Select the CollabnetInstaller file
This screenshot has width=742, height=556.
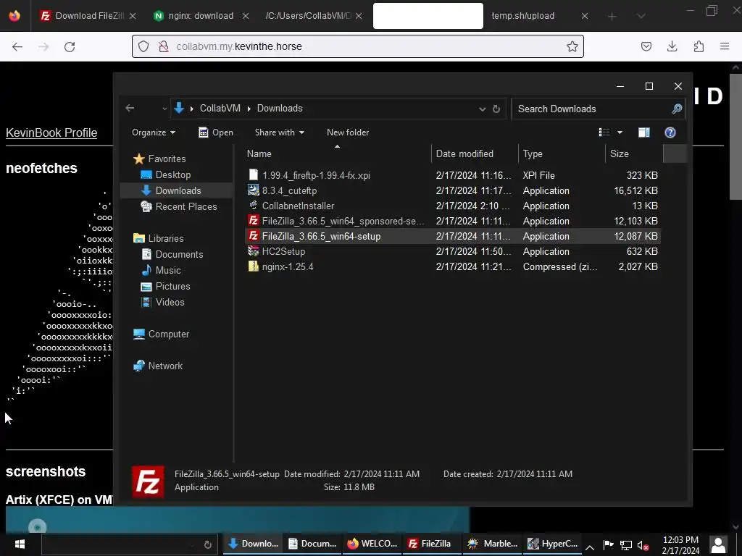point(452,206)
